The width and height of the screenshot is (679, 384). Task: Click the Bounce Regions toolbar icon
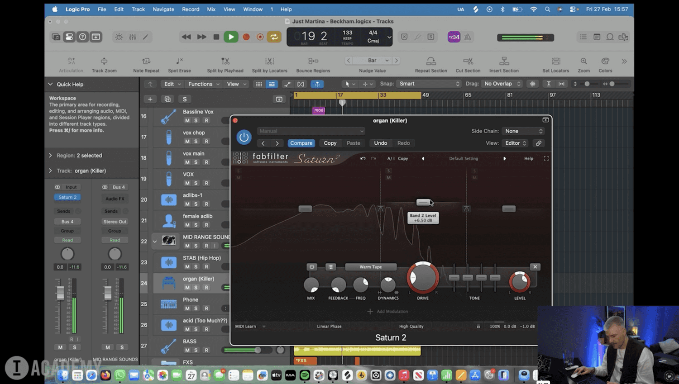point(313,61)
